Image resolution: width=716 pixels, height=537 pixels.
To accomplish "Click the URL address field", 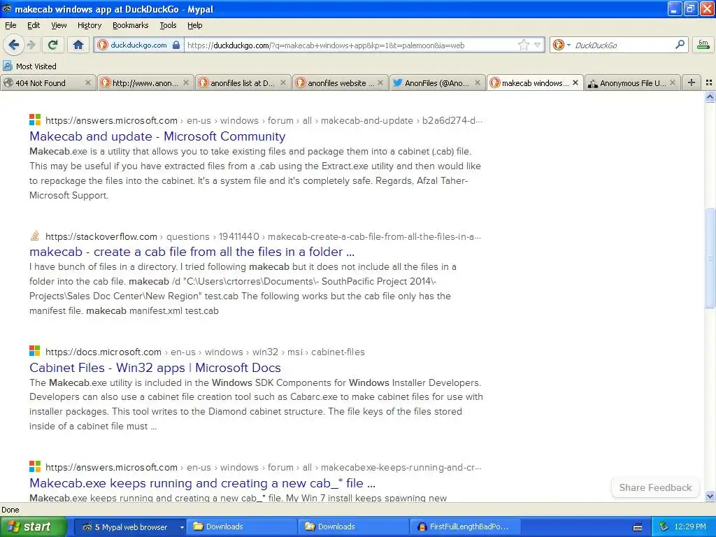I will tap(352, 45).
